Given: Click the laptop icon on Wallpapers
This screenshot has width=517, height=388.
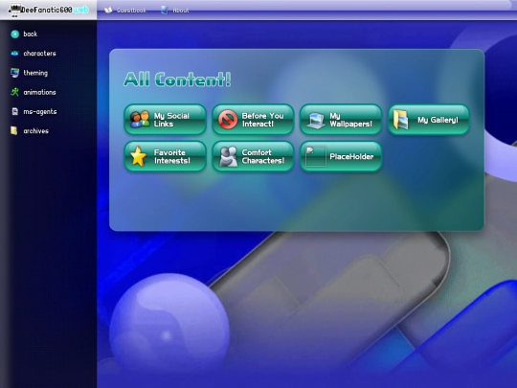Looking at the screenshot, I should pos(316,120).
